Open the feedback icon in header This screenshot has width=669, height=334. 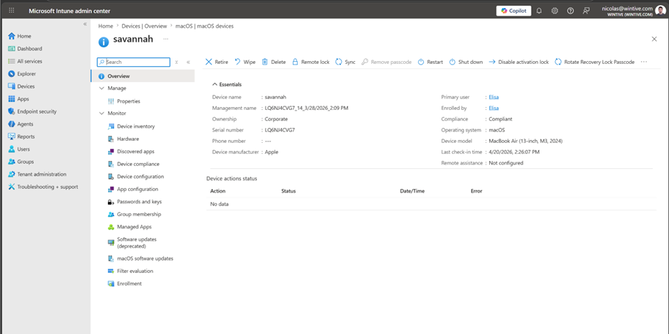[x=586, y=11]
